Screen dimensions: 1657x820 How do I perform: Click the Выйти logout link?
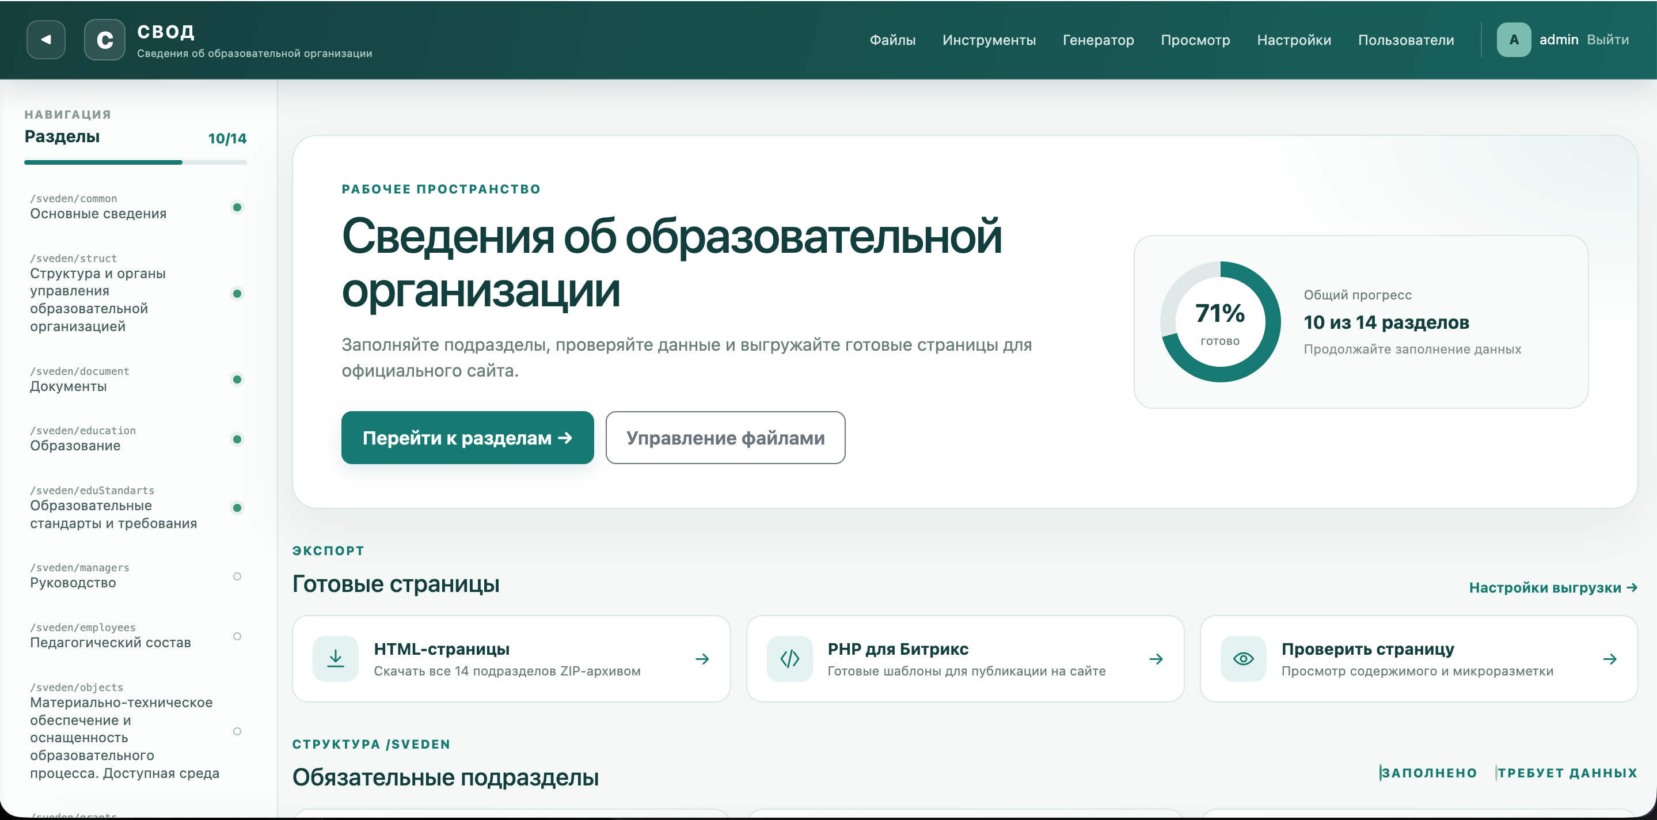[1607, 40]
